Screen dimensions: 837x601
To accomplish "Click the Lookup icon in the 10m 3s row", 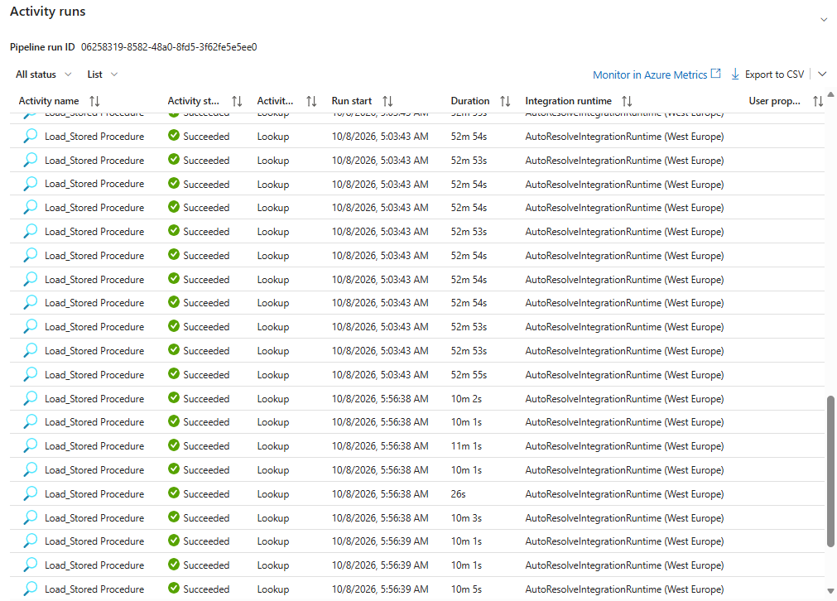I will tap(31, 517).
